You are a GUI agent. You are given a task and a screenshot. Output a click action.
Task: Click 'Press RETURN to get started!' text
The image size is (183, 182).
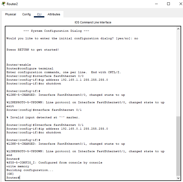[x=33, y=50]
